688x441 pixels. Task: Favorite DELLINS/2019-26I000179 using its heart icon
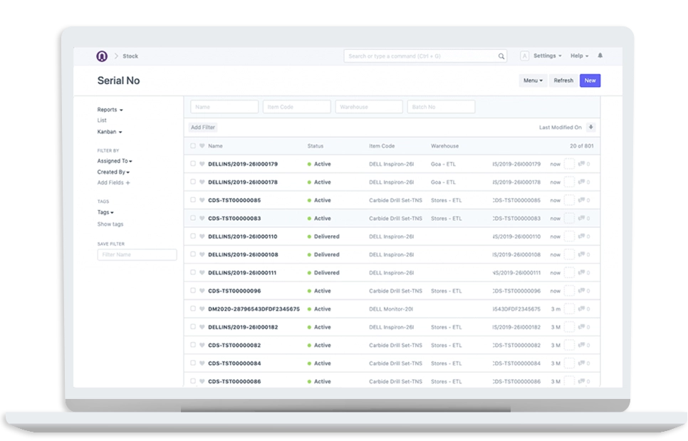coord(202,164)
